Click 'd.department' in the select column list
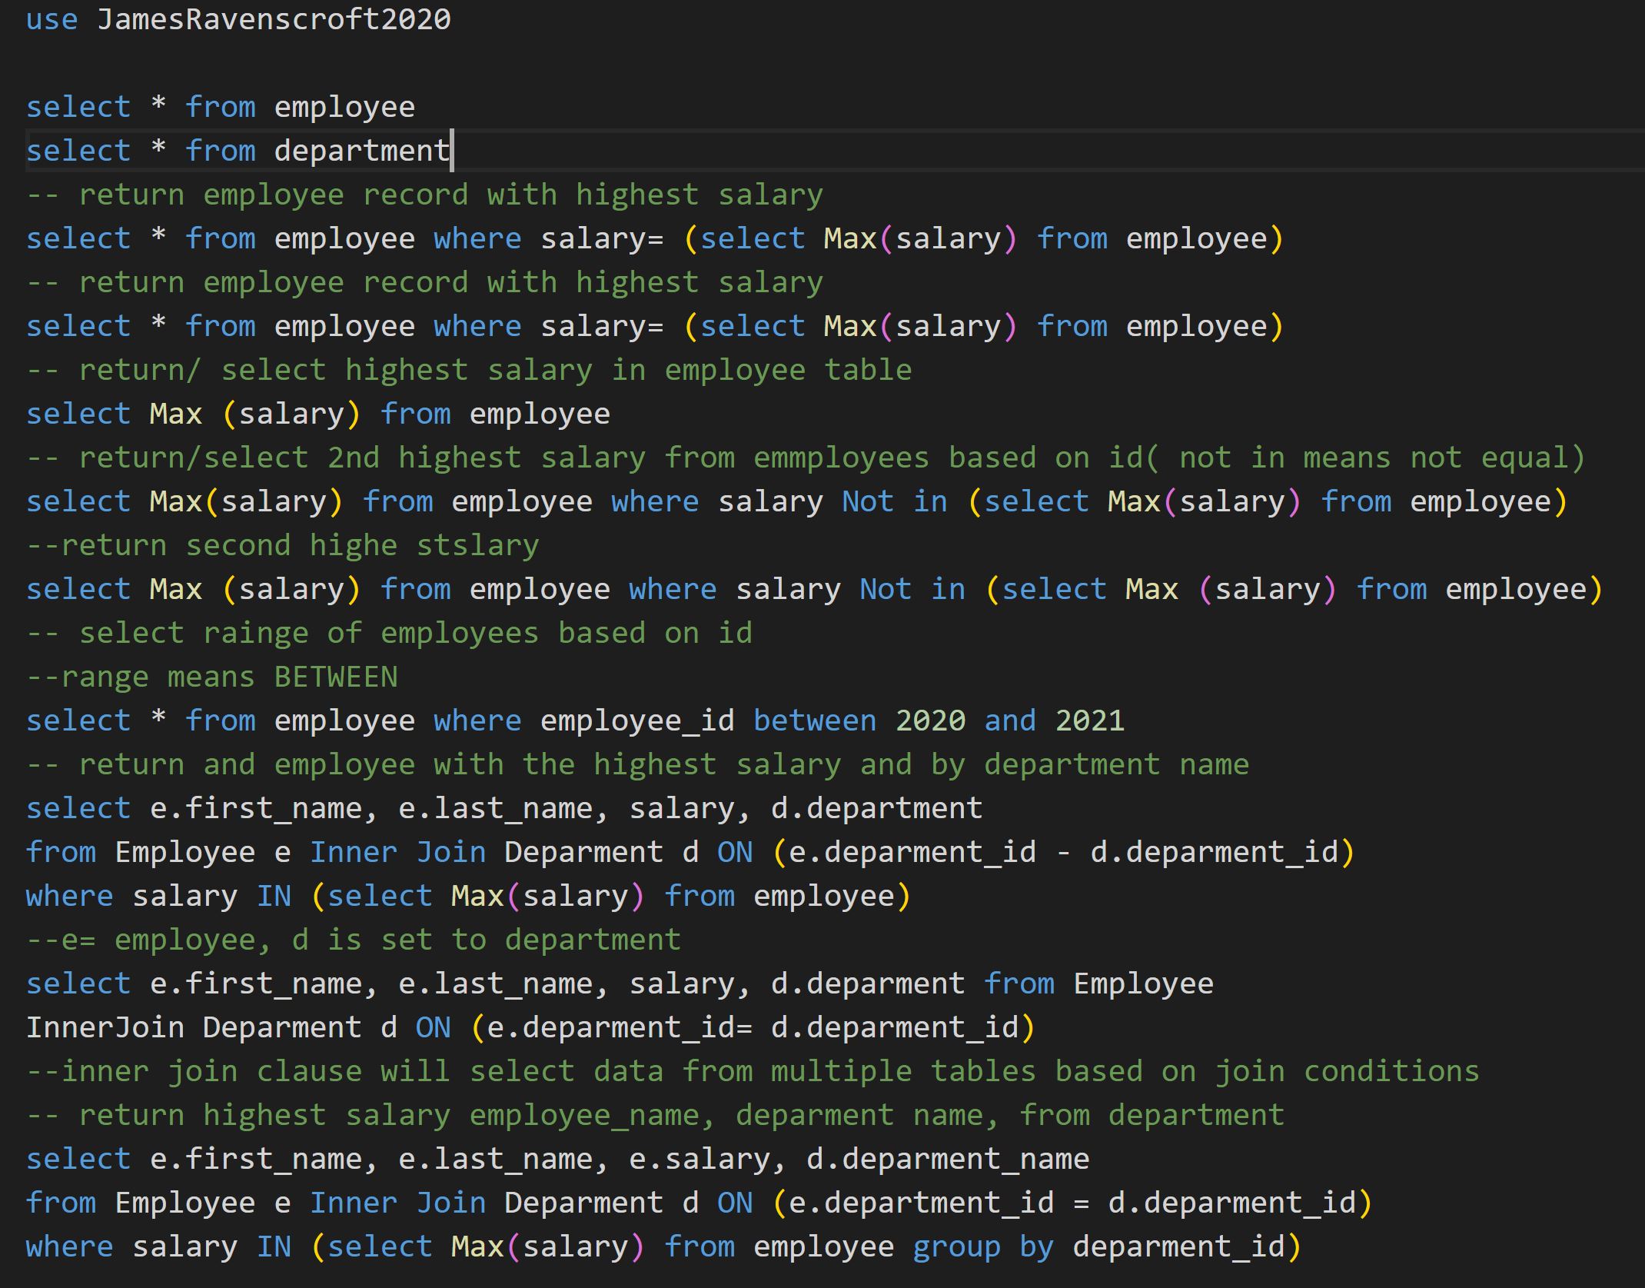This screenshot has width=1645, height=1288. coord(876,808)
